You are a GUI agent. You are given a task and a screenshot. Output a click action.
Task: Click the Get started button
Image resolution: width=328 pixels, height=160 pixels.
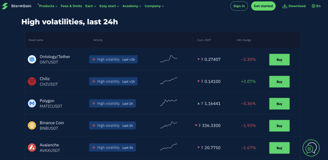[263, 6]
